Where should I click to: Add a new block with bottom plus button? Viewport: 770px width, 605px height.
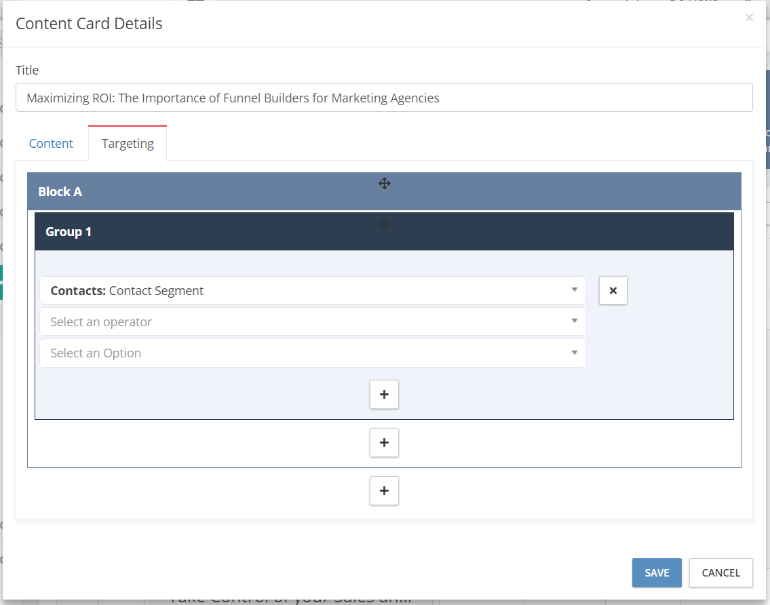(384, 490)
